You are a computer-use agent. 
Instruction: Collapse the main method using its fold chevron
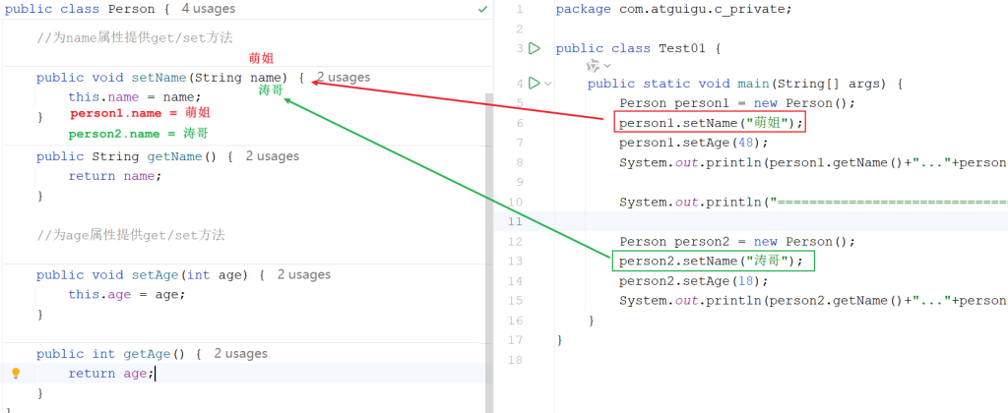[548, 84]
